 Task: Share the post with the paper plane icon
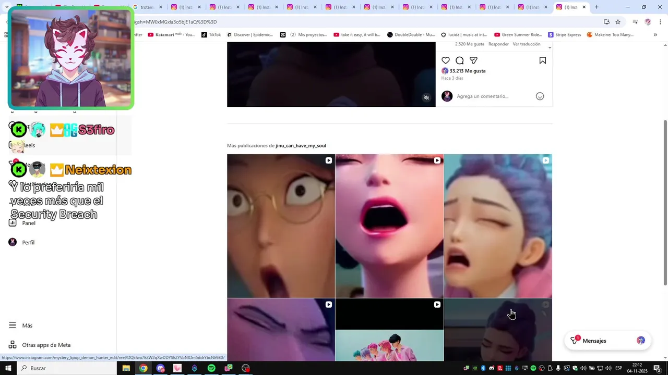click(473, 60)
